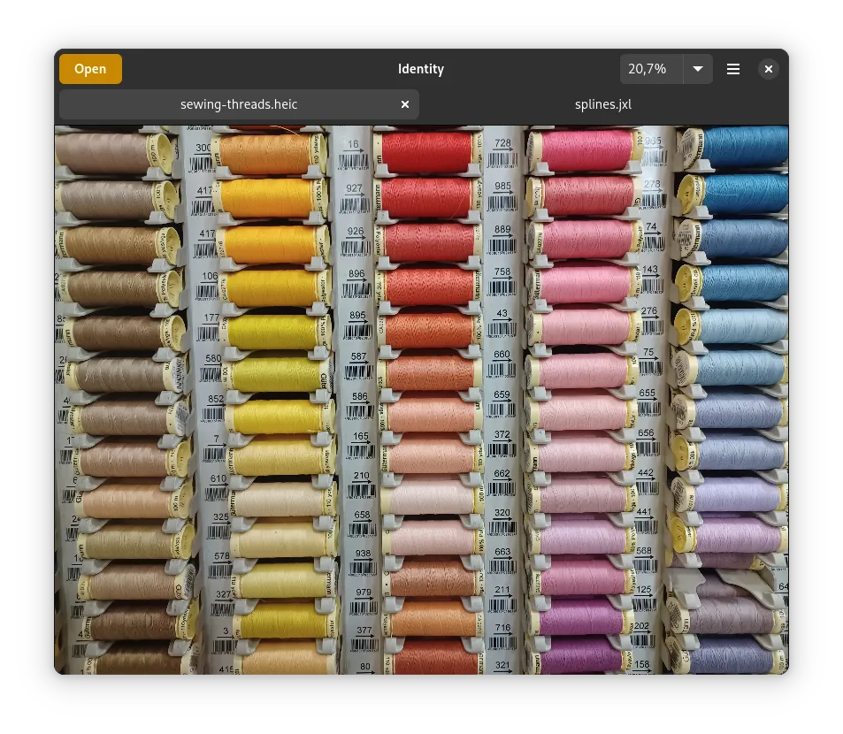The height and width of the screenshot is (734, 843).
Task: Click the Identity title in header bar
Action: (421, 69)
